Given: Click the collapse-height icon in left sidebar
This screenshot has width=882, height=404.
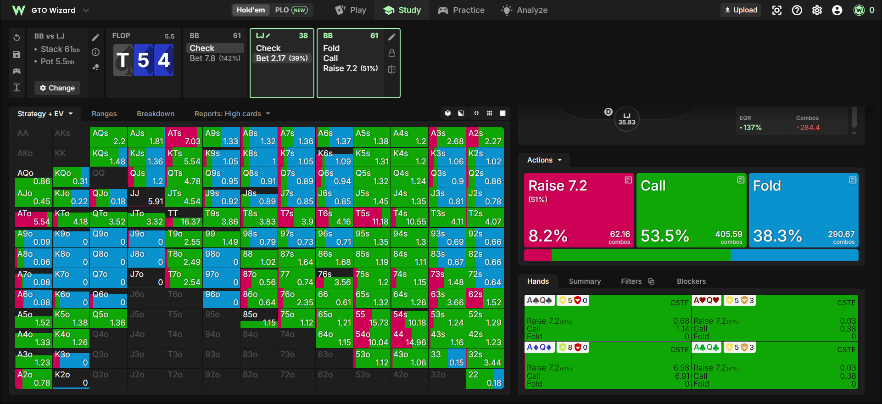Looking at the screenshot, I should (x=17, y=88).
